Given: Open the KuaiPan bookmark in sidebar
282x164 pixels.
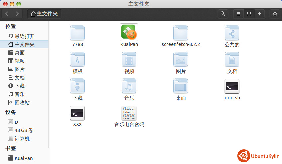Looking at the screenshot, I should point(23,158).
